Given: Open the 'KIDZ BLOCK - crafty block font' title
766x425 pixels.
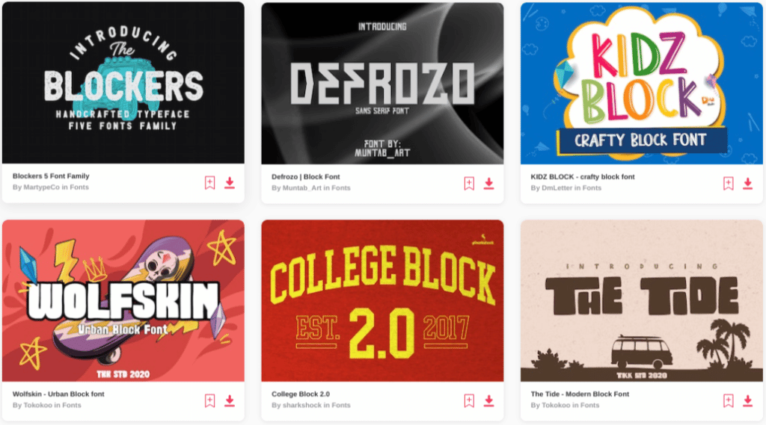Looking at the screenshot, I should tap(582, 176).
